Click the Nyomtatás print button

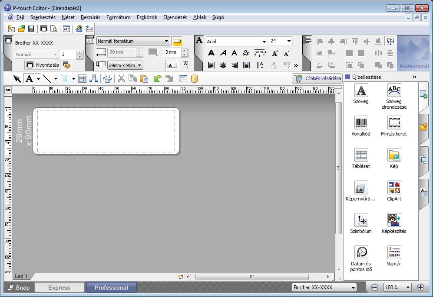42,65
